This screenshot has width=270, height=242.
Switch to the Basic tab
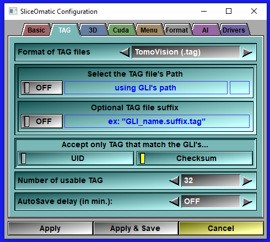(36, 30)
